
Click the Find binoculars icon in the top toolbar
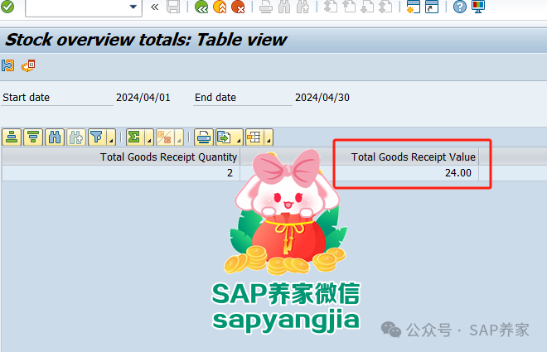[x=284, y=7]
